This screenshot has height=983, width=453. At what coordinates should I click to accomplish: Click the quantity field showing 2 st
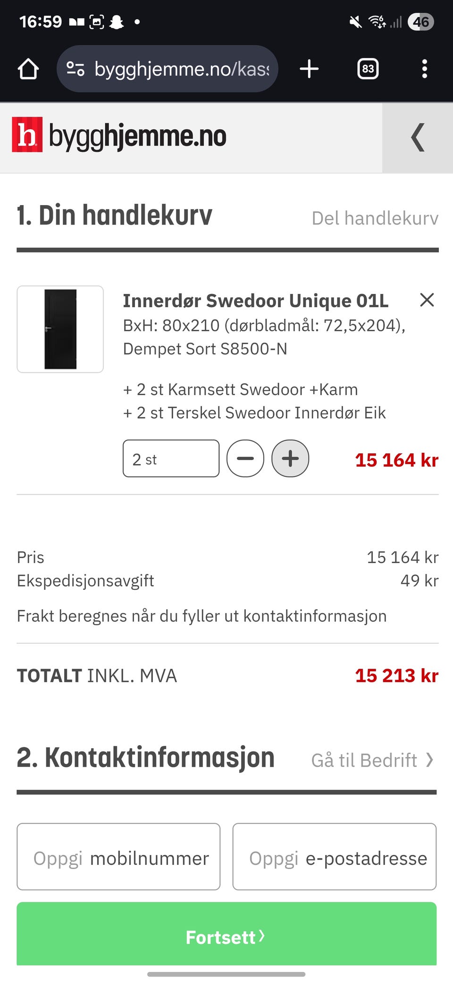[171, 458]
